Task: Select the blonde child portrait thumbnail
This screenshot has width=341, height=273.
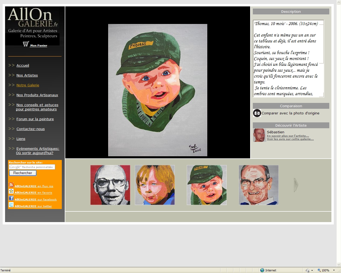Action: [x=155, y=185]
